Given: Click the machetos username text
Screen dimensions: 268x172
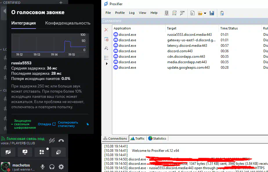Looking at the screenshot, I should click(21, 165).
